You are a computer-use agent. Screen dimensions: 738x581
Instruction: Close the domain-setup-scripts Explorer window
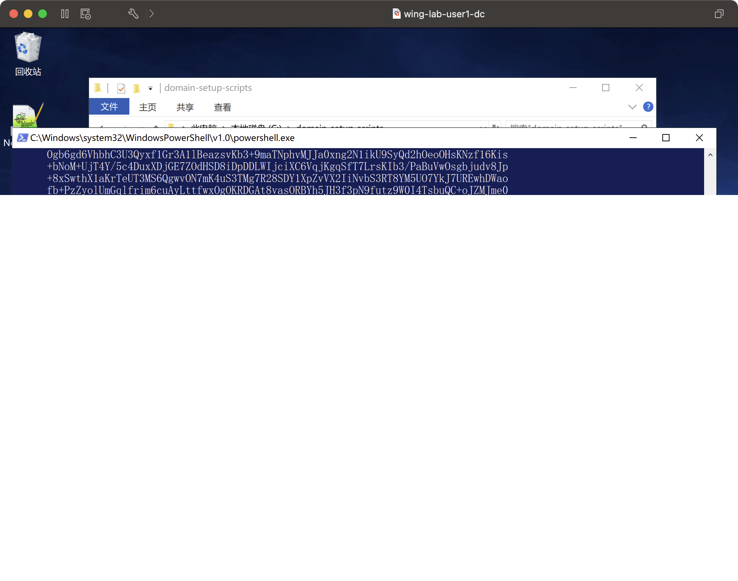[x=639, y=88]
